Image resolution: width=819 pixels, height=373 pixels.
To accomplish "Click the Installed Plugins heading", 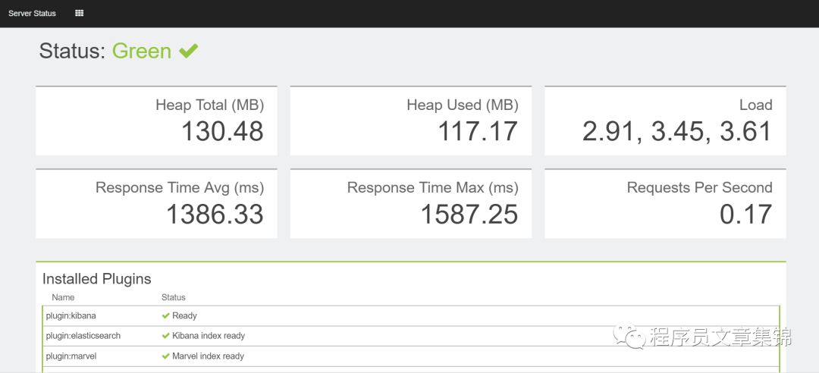I will click(97, 279).
